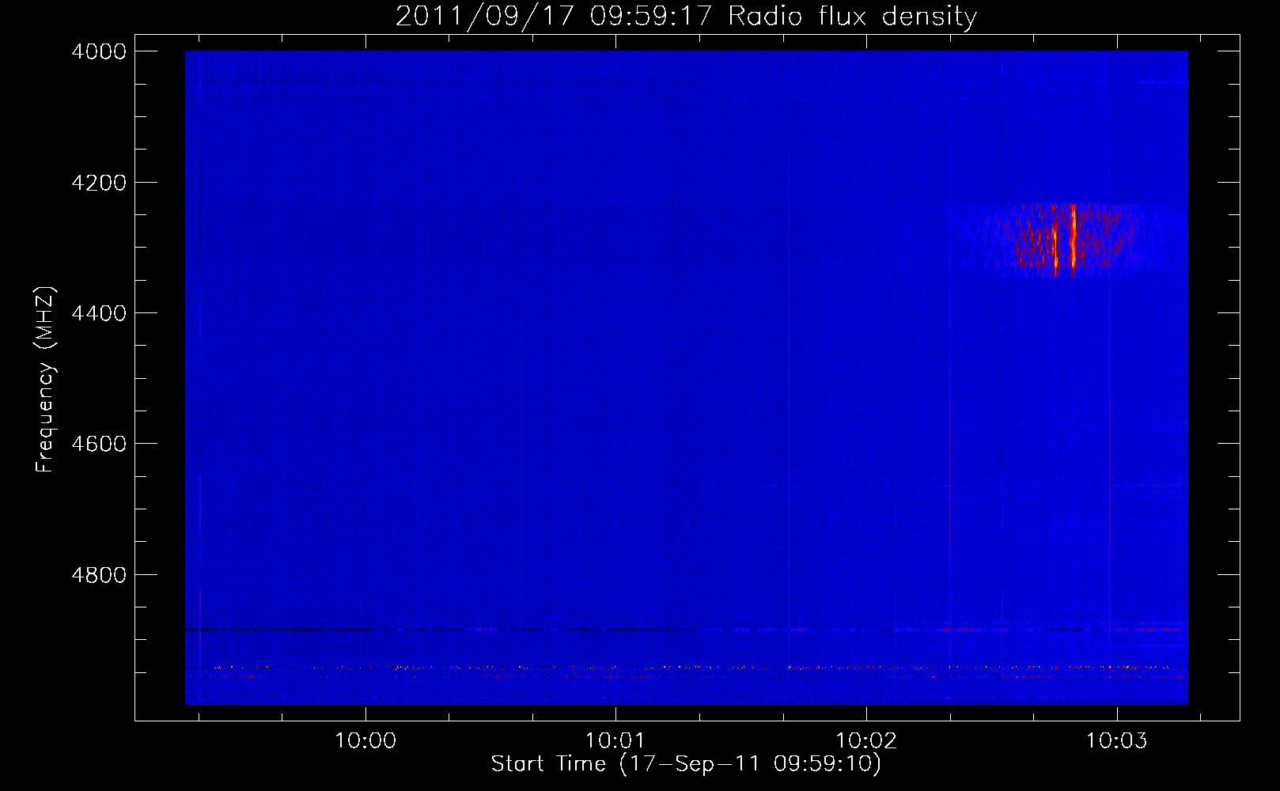The width and height of the screenshot is (1280, 791).
Task: Click the 4200 frequency tick label
Action: click(99, 183)
